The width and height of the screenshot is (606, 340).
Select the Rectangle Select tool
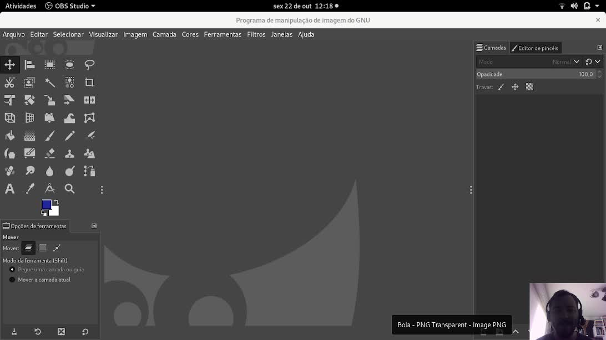(x=49, y=64)
